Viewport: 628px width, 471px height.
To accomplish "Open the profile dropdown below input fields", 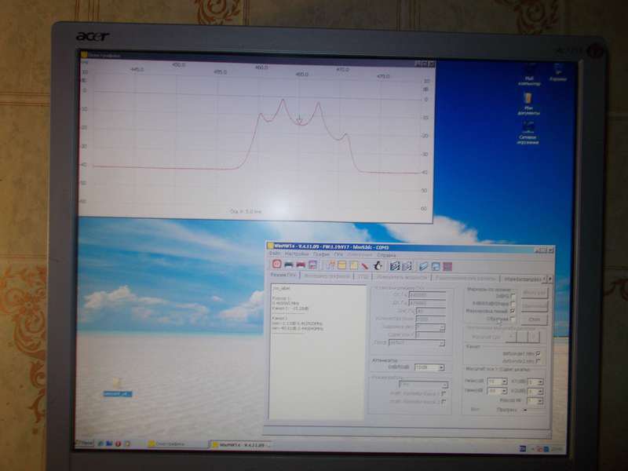I will [x=417, y=343].
